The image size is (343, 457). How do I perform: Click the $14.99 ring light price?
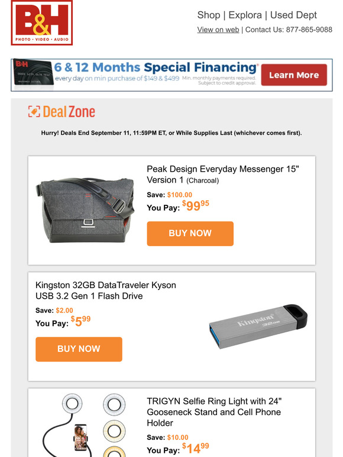196,448
